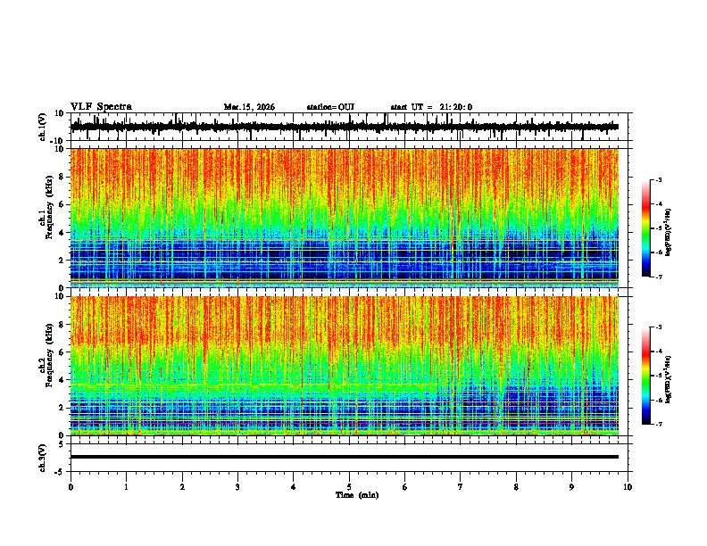Click inside the ch.1 spectrogram panel
Image resolution: width=707 pixels, height=546 pixels.
pyautogui.click(x=345, y=218)
